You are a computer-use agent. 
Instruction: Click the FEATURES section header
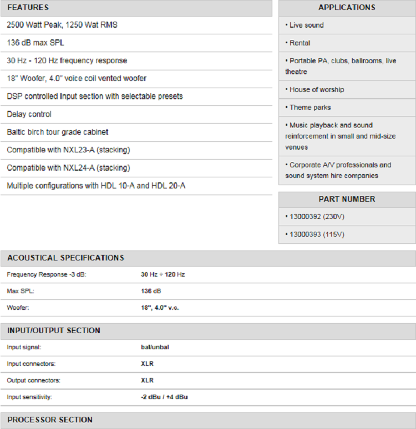coord(28,8)
